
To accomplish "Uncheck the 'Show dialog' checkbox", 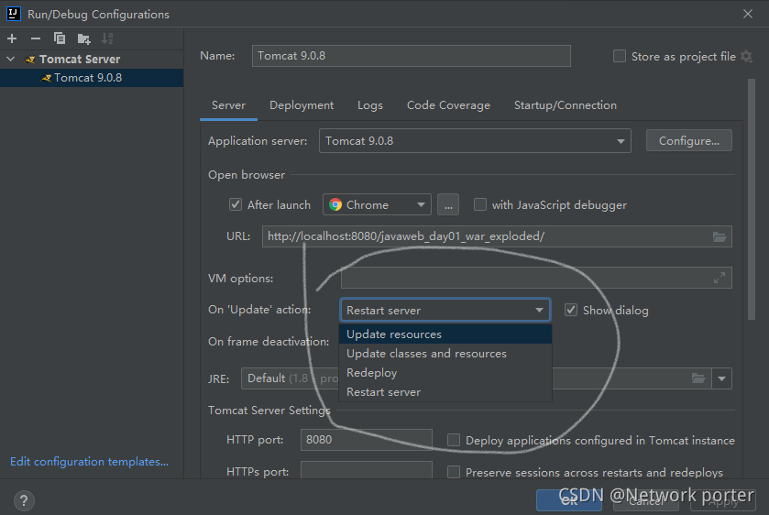I will pyautogui.click(x=570, y=310).
